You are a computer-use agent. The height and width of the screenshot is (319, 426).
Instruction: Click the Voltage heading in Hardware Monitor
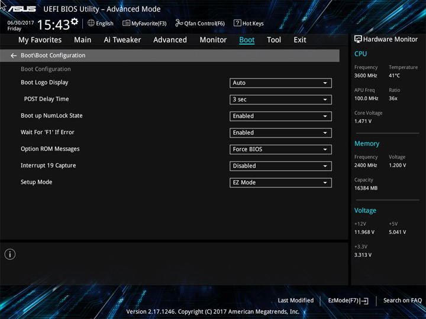[365, 210]
